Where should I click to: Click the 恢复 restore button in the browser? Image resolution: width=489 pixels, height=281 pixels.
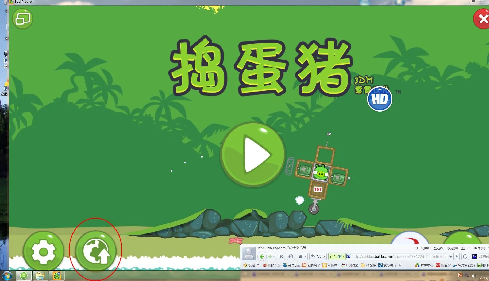(x=317, y=256)
